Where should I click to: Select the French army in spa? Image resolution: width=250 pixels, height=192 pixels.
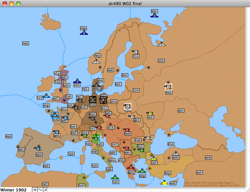click(x=38, y=149)
